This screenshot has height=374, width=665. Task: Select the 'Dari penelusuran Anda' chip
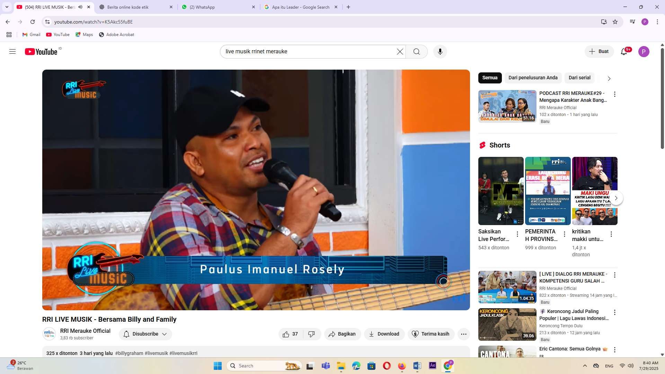(x=533, y=78)
